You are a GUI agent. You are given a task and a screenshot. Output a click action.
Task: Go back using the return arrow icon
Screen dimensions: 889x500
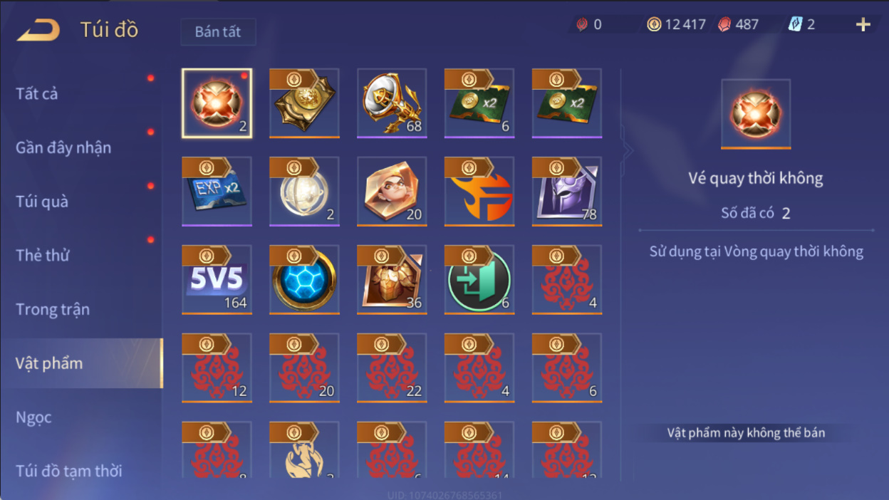coord(38,30)
